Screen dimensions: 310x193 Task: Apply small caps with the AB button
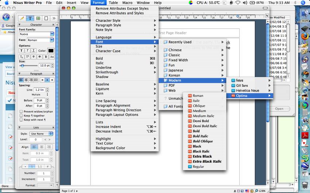[52, 57]
